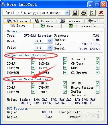This screenshot has height=125, width=108.
Task: Toggle DVD+R checkbox under Read Features
Action: [65, 68]
